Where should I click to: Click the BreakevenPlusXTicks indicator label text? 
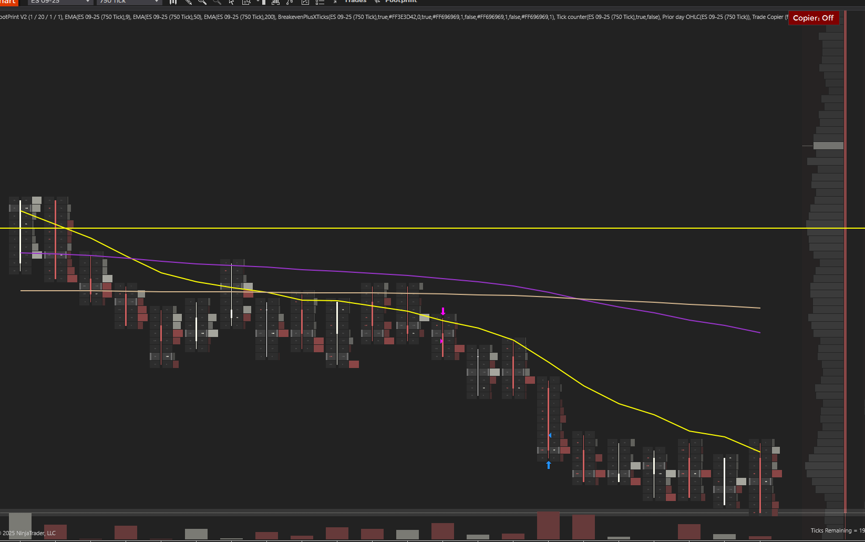(416, 17)
